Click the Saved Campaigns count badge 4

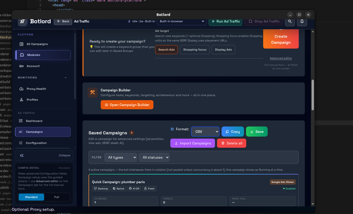[x=132, y=133]
